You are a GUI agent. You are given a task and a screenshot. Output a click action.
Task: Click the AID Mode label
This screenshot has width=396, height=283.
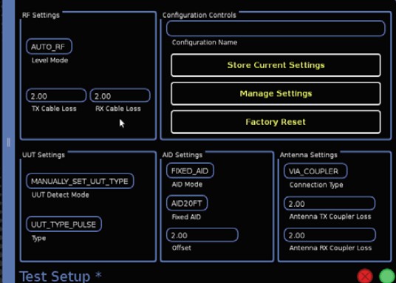pyautogui.click(x=187, y=185)
